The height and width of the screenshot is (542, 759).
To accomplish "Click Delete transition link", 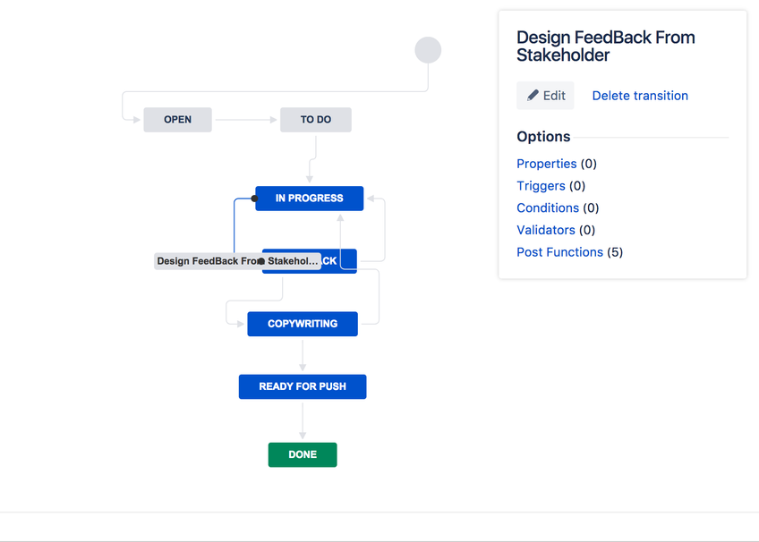I will click(x=640, y=96).
